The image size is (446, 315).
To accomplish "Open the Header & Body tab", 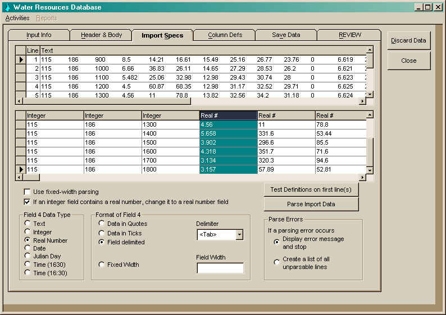I will (101, 35).
